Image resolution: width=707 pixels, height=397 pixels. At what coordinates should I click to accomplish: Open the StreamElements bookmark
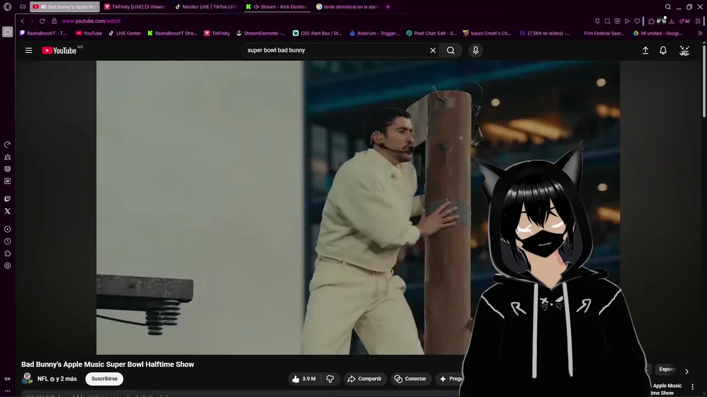tap(261, 33)
